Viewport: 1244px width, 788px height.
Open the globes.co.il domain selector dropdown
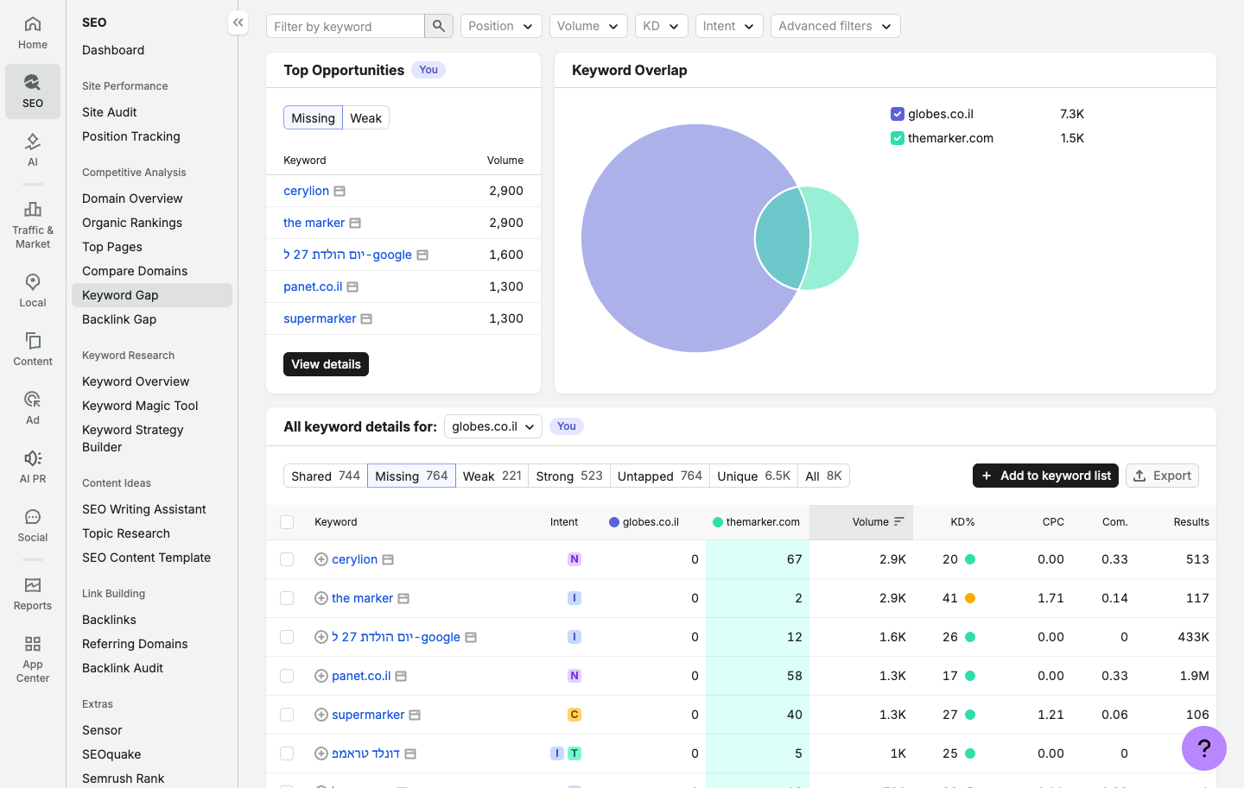(x=493, y=426)
